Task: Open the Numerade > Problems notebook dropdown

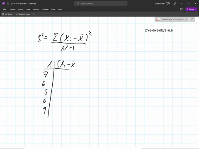Action: coord(172,19)
